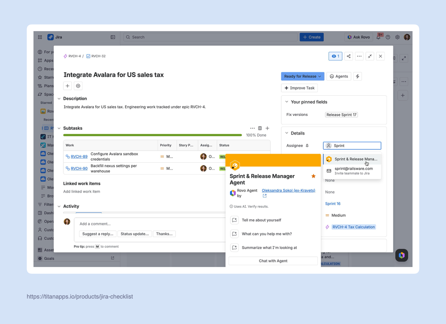Click the Agents button
446x324 pixels.
pos(339,76)
